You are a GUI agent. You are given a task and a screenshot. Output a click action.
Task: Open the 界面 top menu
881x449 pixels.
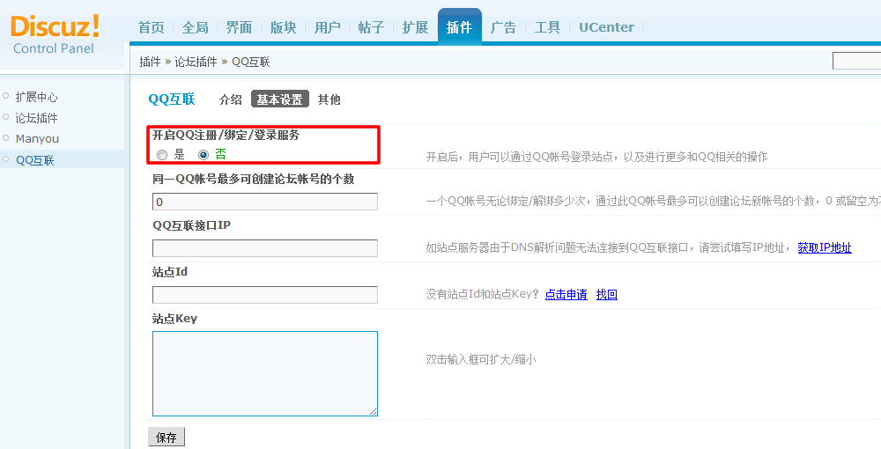[239, 27]
